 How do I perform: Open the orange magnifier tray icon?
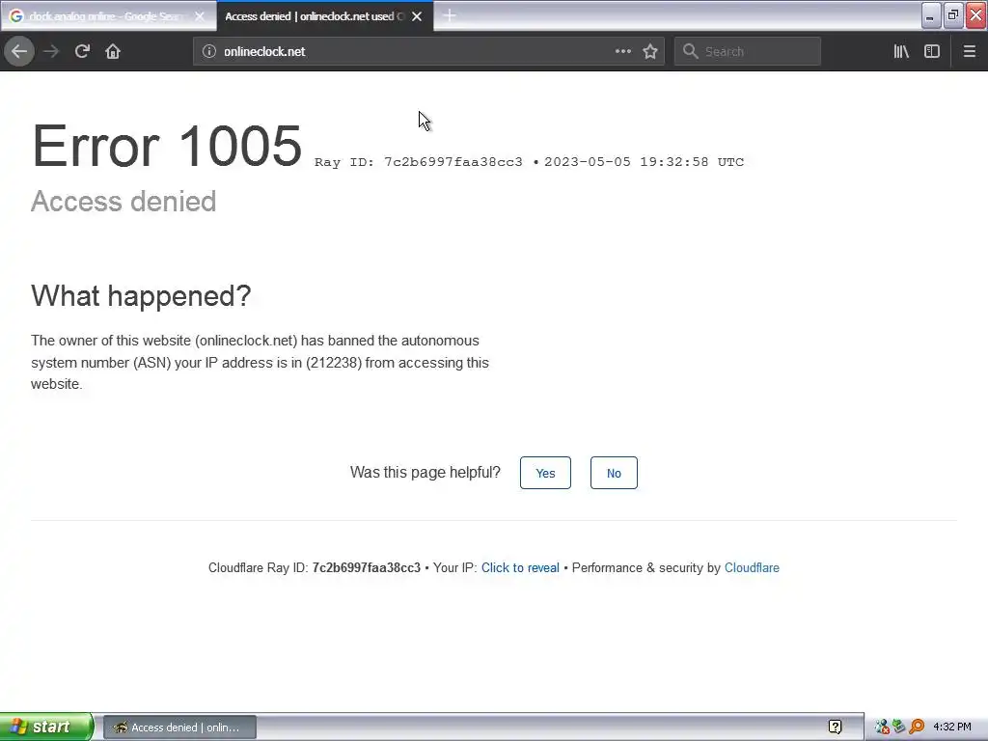(x=917, y=727)
